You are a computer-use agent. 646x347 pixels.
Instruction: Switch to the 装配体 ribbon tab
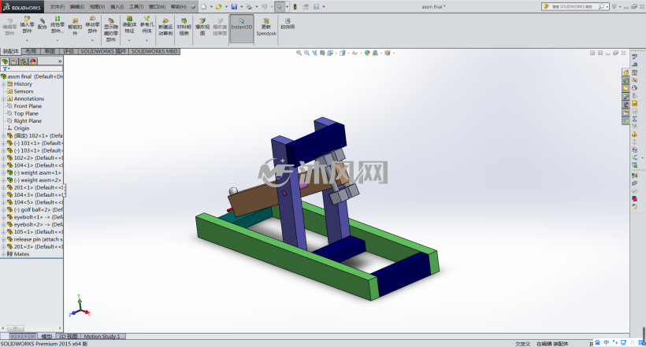tap(11, 51)
